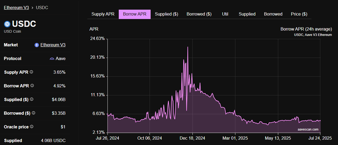338x145 pixels.
Task: Click the info icon beside Supplied ($)
Action: click(32, 99)
